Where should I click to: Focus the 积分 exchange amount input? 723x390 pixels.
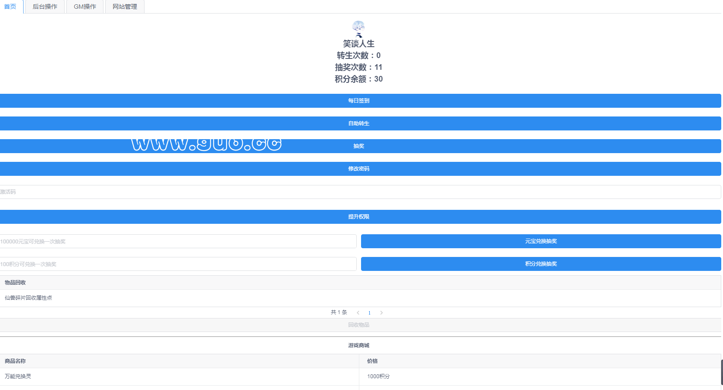(x=178, y=264)
